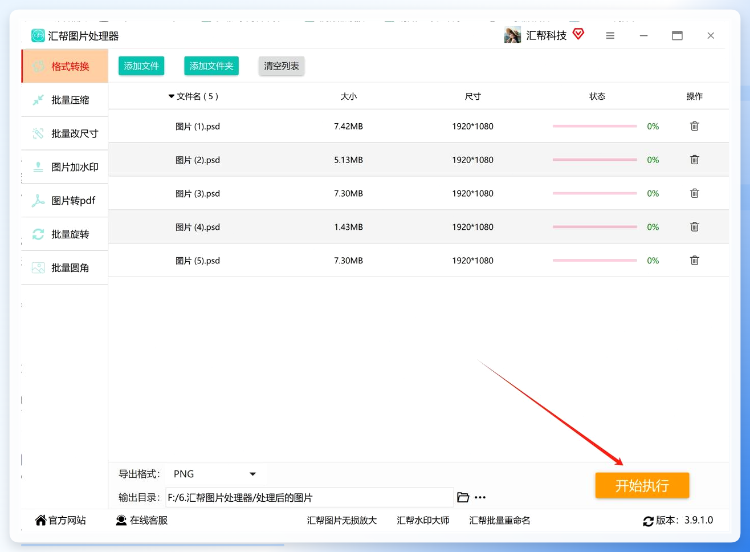750x552 pixels.
Task: Select the 图片 (5).psd file name
Action: [x=198, y=261]
